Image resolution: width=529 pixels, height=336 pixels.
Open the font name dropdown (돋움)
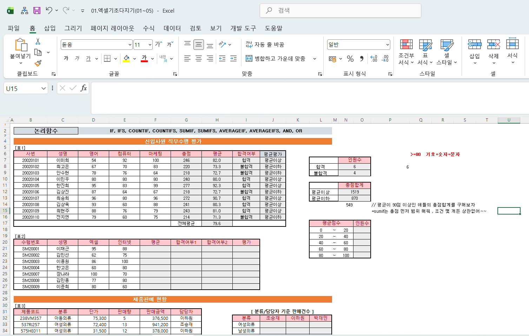[x=130, y=45]
